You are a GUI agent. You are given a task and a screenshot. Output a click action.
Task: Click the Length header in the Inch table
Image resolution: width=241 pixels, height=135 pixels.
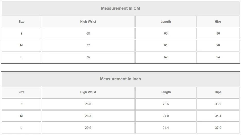[x=166, y=92]
